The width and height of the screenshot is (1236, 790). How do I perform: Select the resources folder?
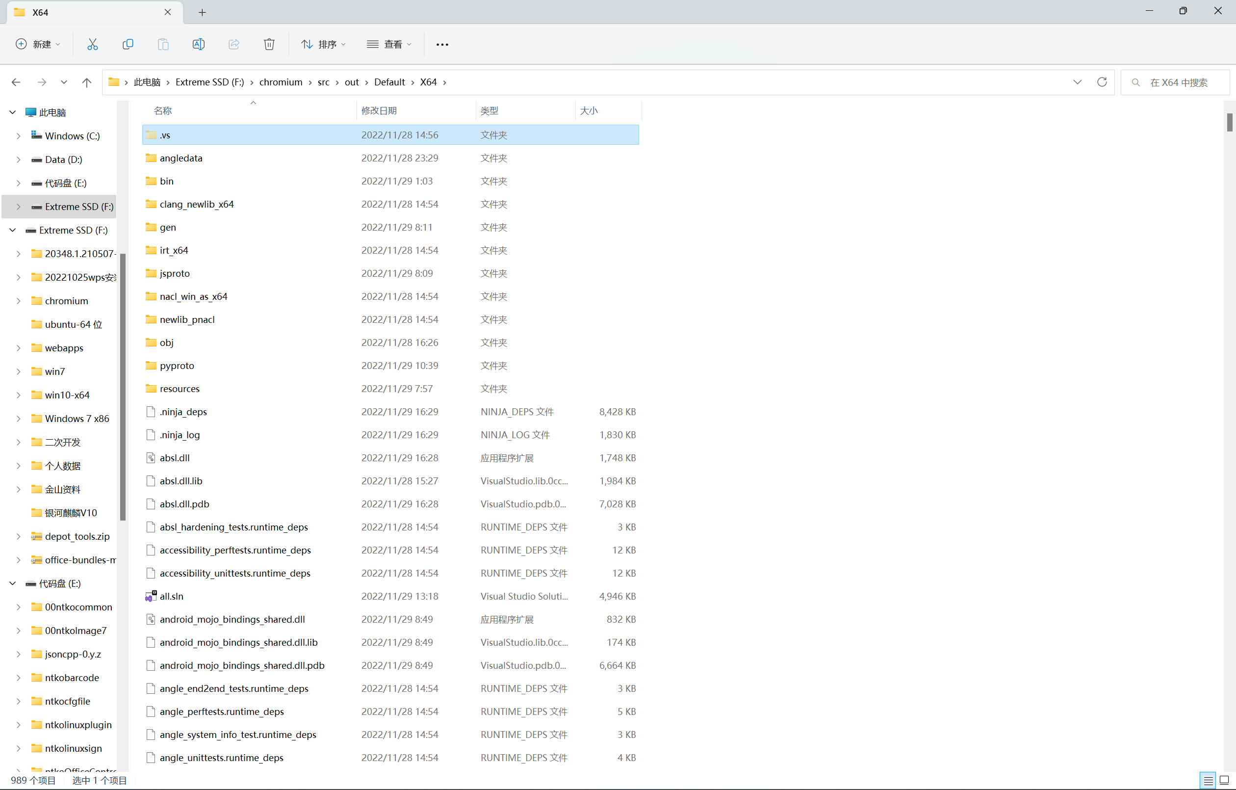pos(390,388)
